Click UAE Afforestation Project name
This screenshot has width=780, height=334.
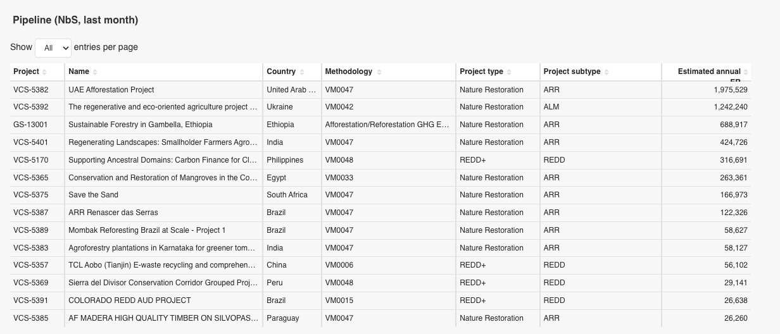pyautogui.click(x=111, y=90)
